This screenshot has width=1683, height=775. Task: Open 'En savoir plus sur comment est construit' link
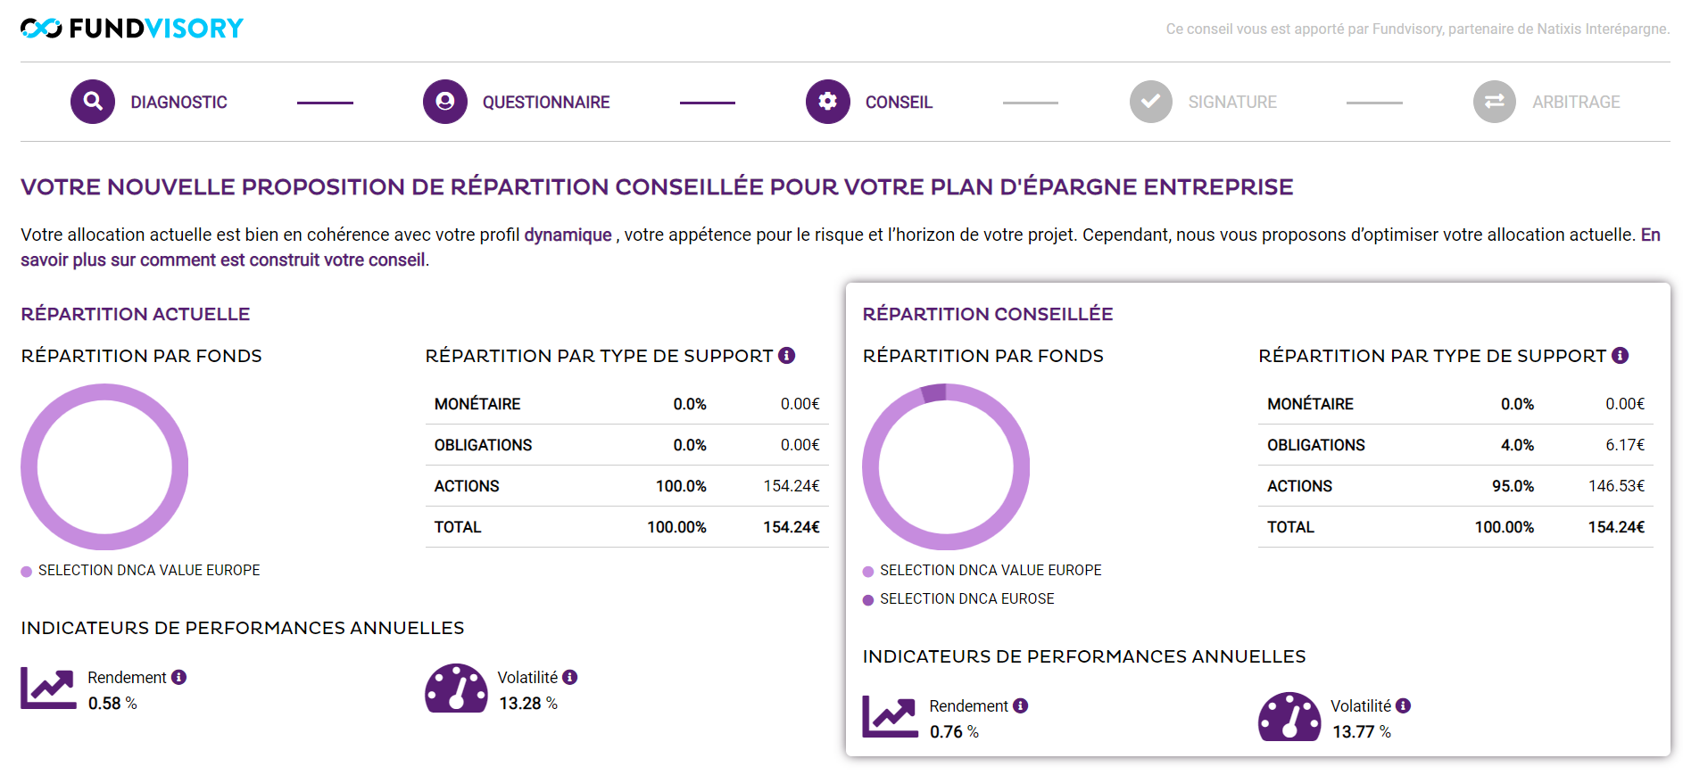tap(223, 260)
